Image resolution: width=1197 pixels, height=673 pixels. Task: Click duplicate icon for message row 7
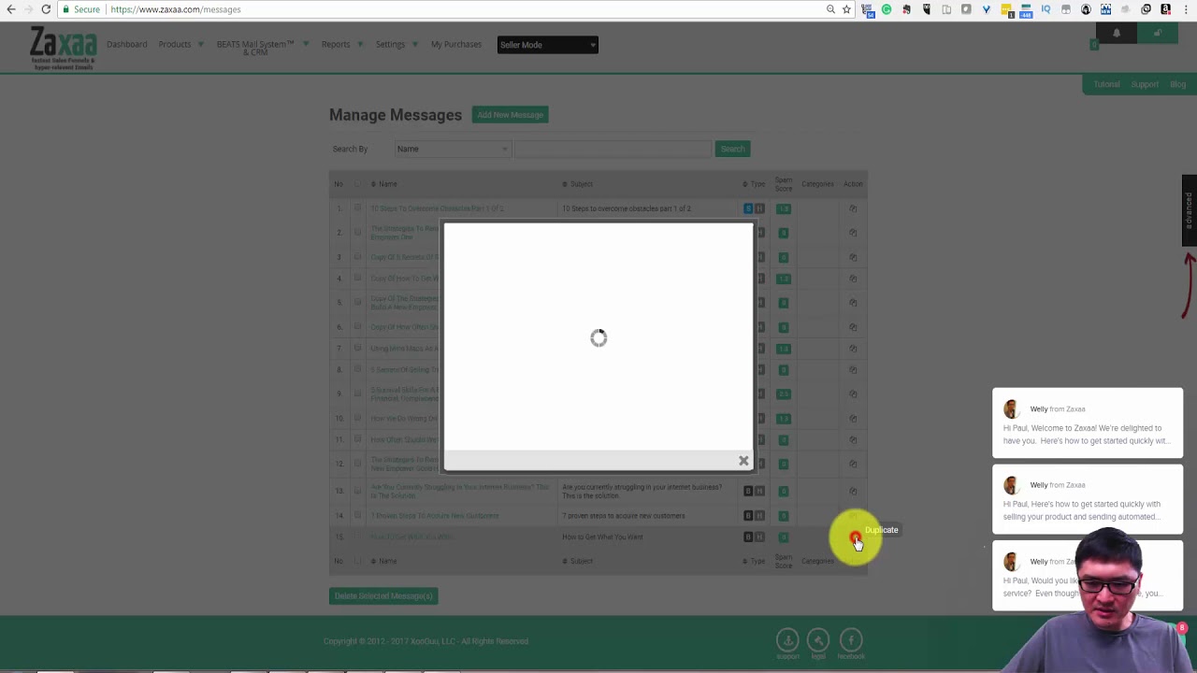853,349
